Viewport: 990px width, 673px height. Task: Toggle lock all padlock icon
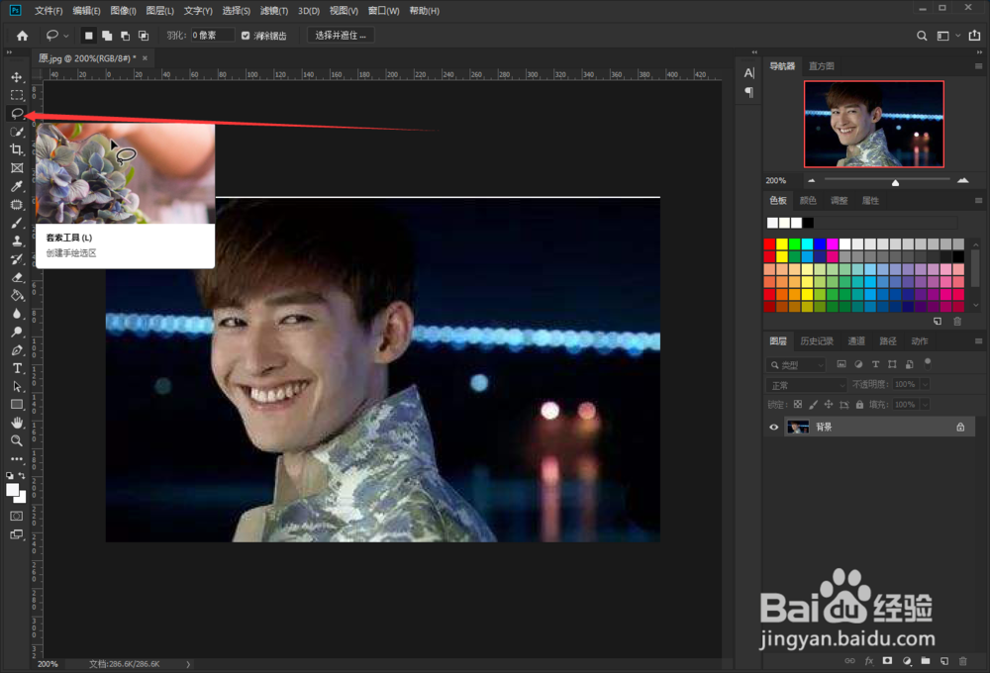[x=859, y=405]
